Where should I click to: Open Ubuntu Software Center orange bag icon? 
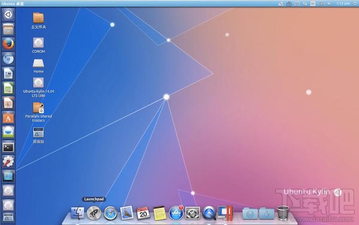pos(8,117)
